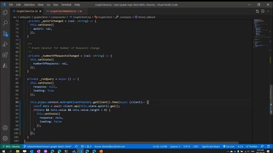The height and width of the screenshot is (153, 273).
Task: Open the Extensions view
Action: pyautogui.click(x=5, y=55)
